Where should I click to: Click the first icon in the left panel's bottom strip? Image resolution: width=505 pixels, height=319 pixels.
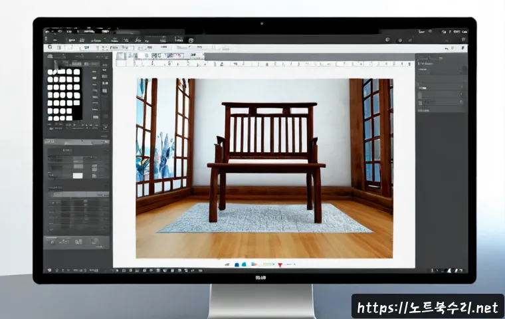52,242
